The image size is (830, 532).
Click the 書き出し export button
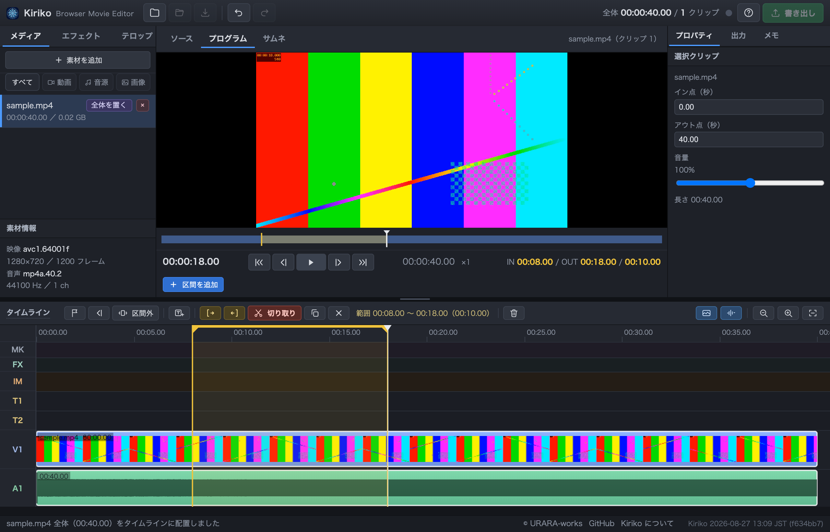coord(793,13)
